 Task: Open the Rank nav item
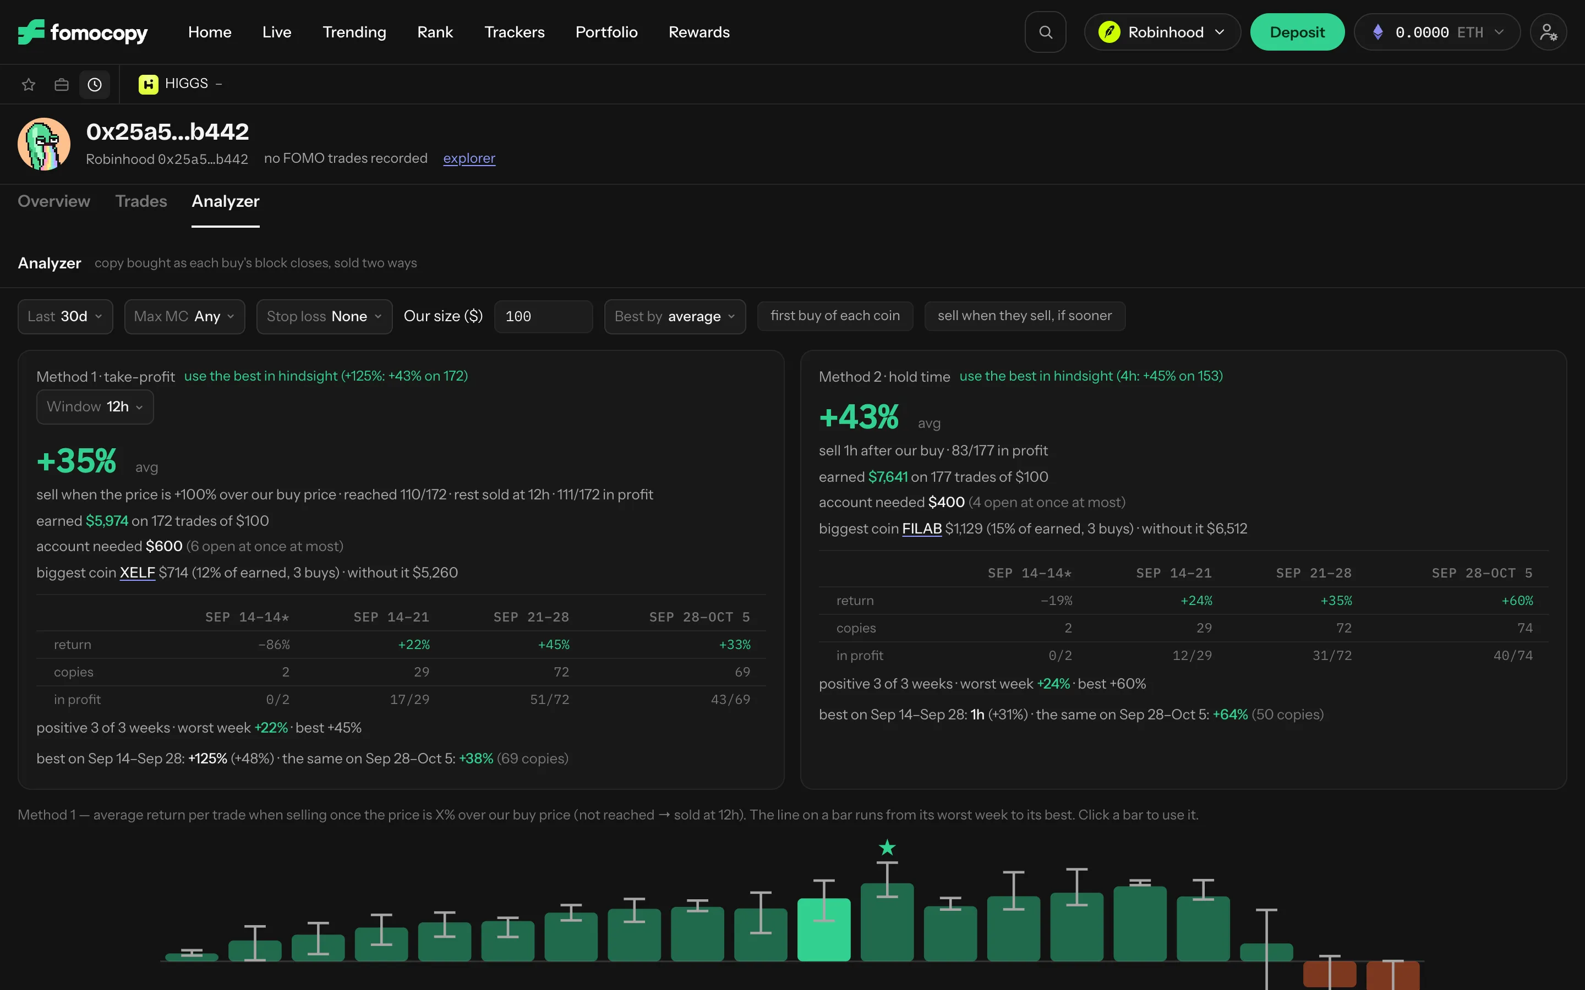click(435, 32)
